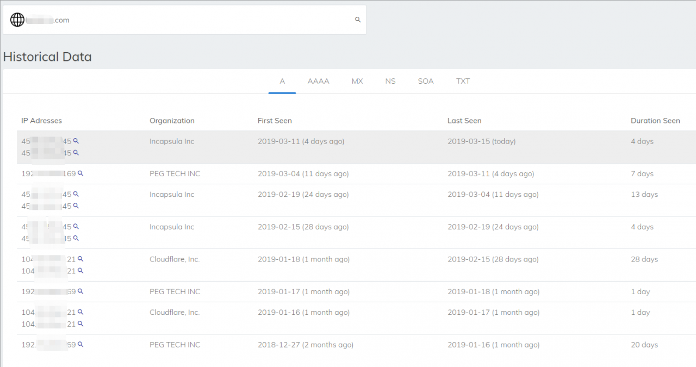Screen dimensions: 696x367
Task: Click the "IP Adresses" column header
Action: click(42, 121)
